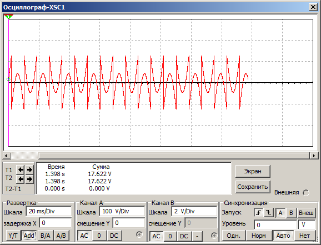The height and width of the screenshot is (245, 321).
Task: Select trigger source B
Action: coord(291,213)
